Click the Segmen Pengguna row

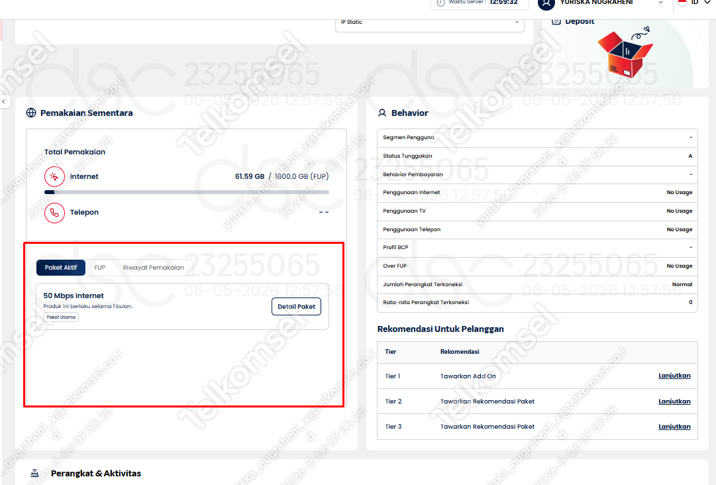coord(537,137)
